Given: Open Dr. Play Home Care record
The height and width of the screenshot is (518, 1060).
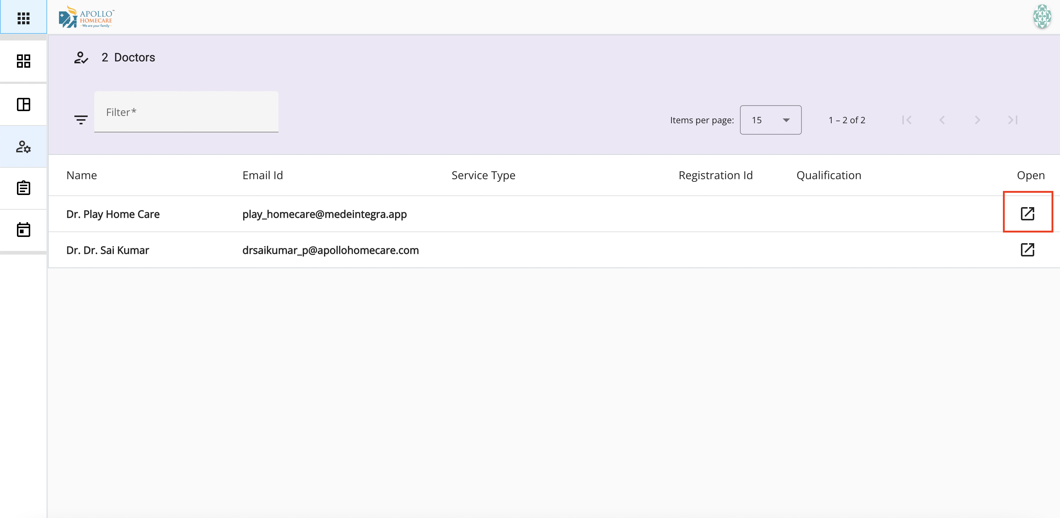Looking at the screenshot, I should coord(1027,213).
